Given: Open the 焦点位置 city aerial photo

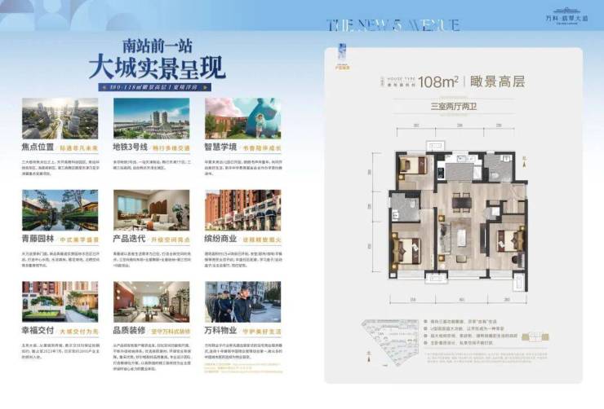Looking at the screenshot, I should pyautogui.click(x=60, y=118).
